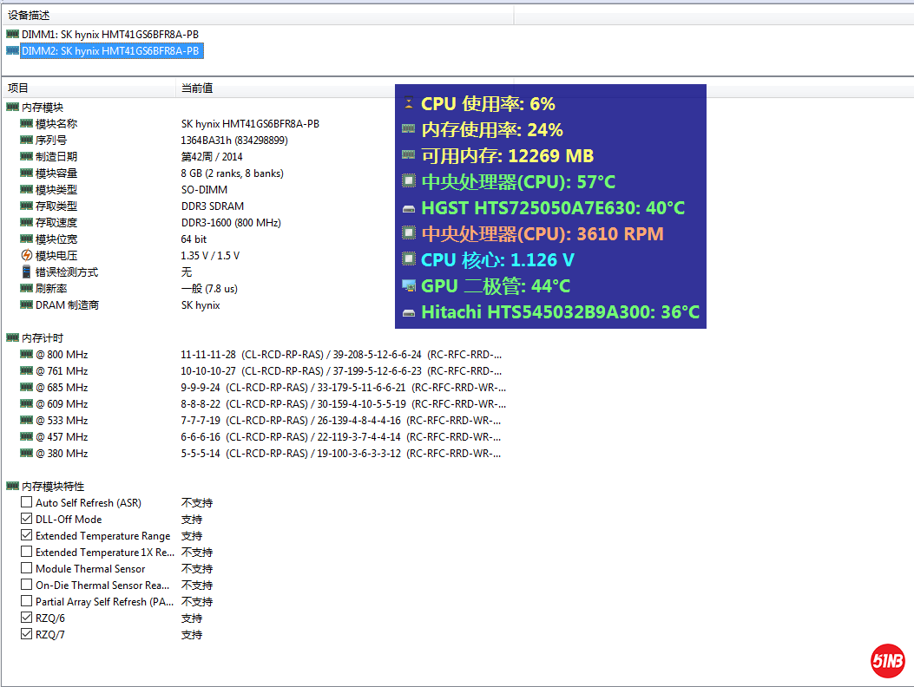
Task: Click the 设备描述 column header
Action: 30,16
